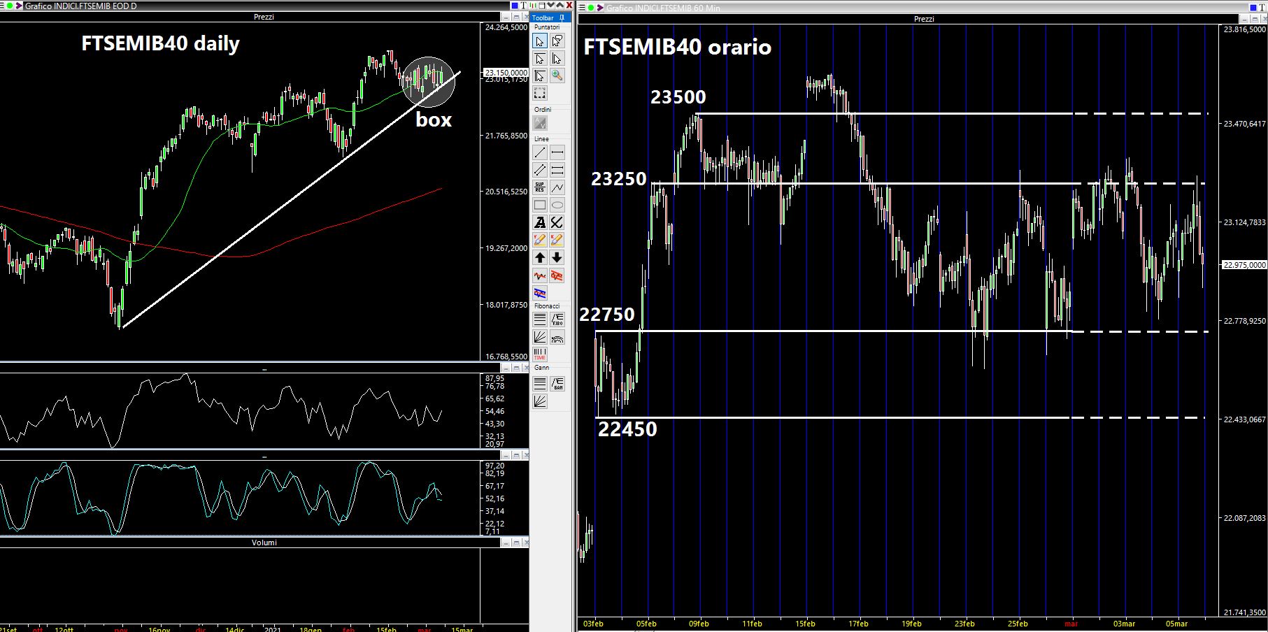Open the Toolbar panel title
Screen dimensions: 1268x632
point(543,17)
